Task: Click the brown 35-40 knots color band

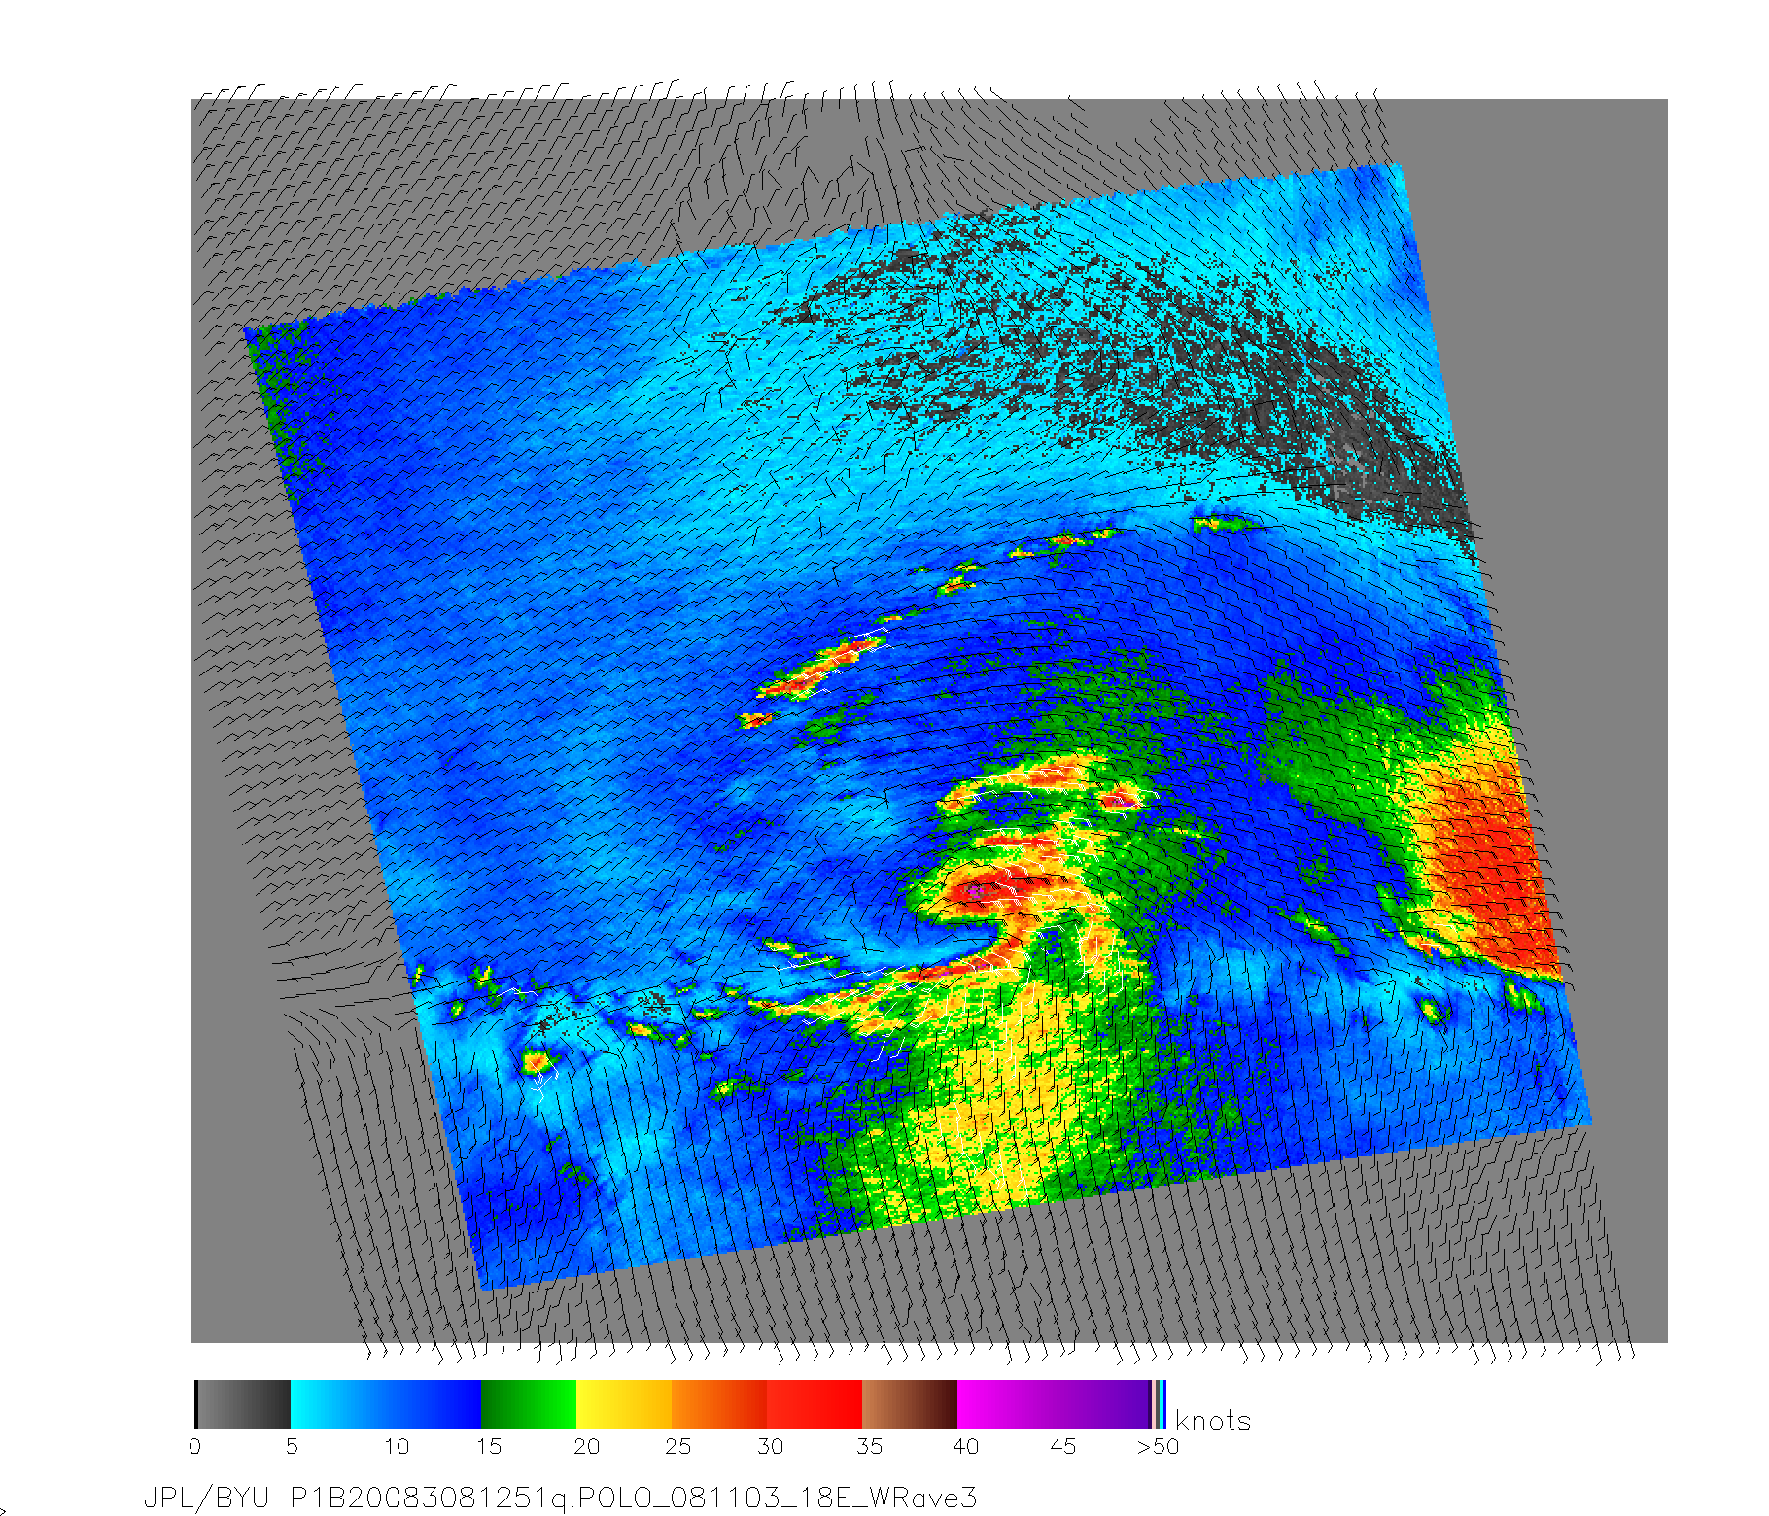Action: (910, 1404)
